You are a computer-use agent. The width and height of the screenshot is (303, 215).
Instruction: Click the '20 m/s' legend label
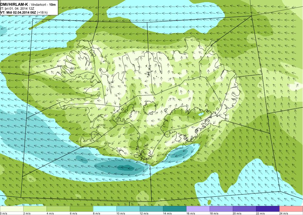coord(237,213)
